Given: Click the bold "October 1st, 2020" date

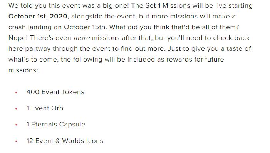Looking at the screenshot, I should coord(38,16).
